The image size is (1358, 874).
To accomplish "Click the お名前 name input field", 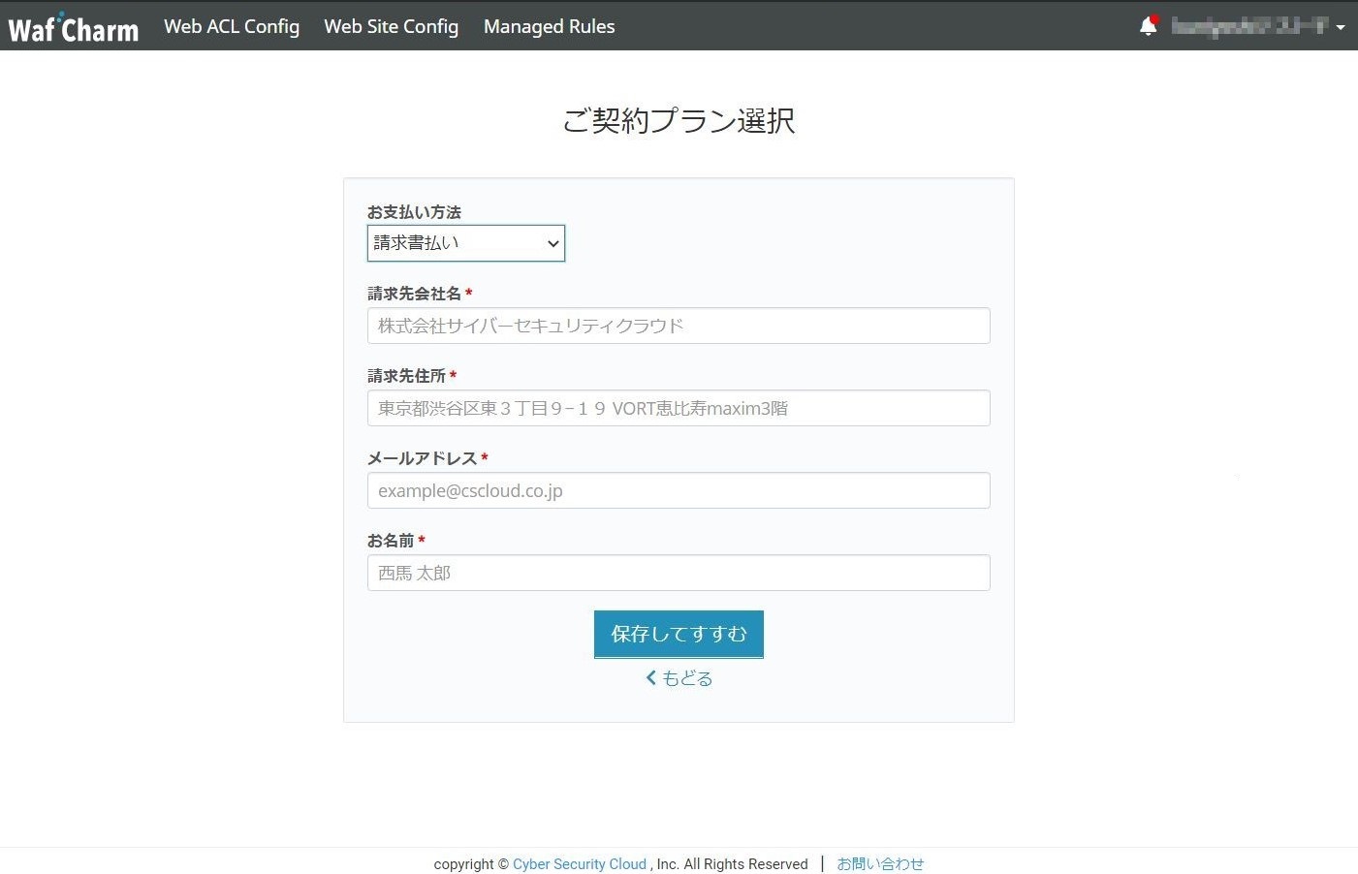I will click(679, 573).
